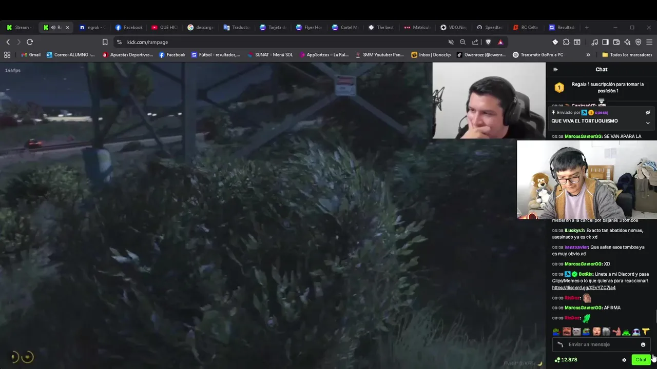Viewport: 657px width, 369px height.
Task: Open Transmitir GoPro a PC bookmark
Action: click(538, 55)
